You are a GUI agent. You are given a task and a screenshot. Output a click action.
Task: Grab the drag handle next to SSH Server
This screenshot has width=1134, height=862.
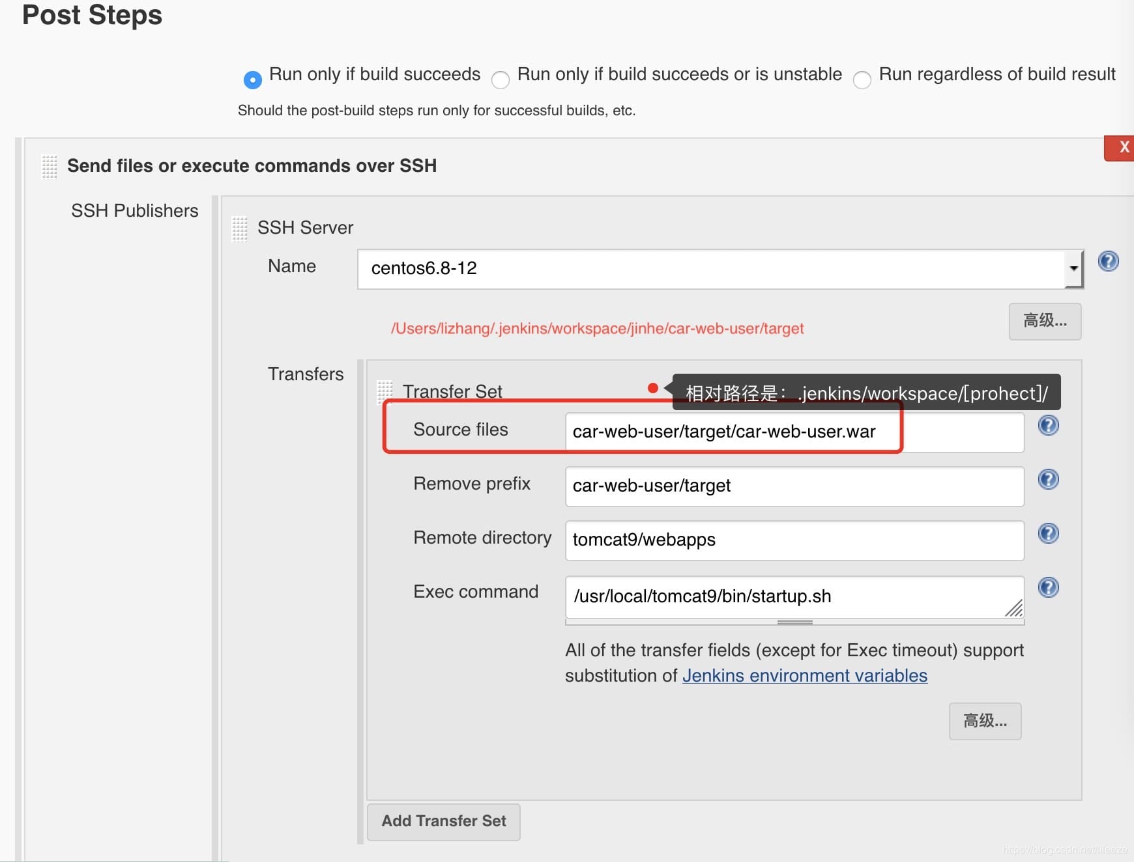click(x=240, y=229)
